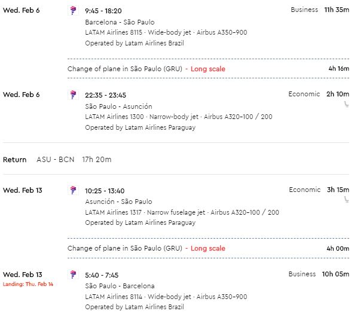354x314 pixels.
Task: Click Operated by Latam Airlines Paraguay under flight 1300
Action: (140, 127)
